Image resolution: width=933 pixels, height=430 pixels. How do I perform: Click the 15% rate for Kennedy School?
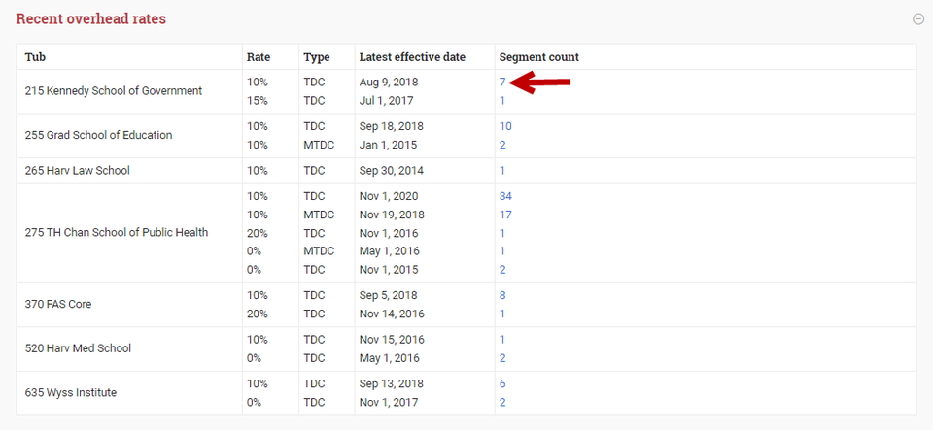[258, 100]
